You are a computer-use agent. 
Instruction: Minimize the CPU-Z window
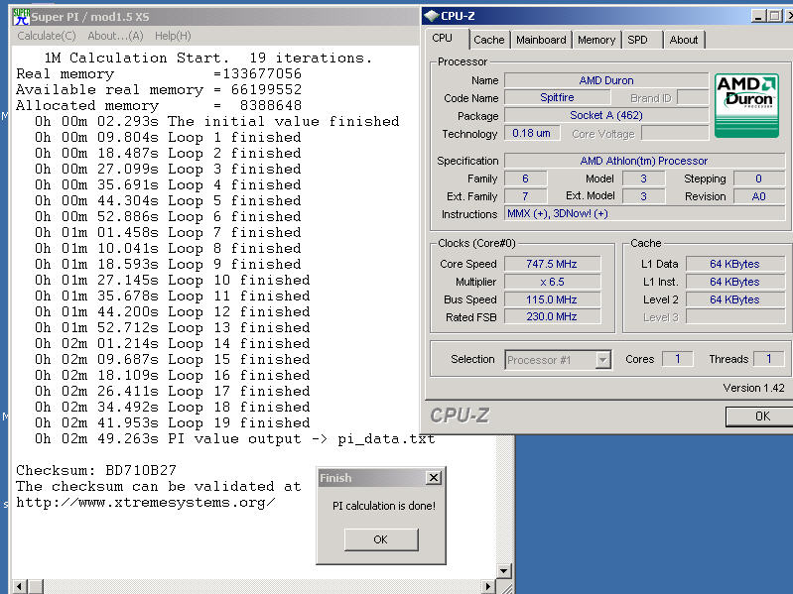click(x=757, y=16)
